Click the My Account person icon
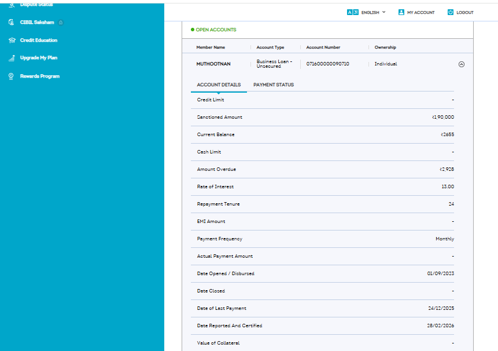This screenshot has width=498, height=351. pyautogui.click(x=401, y=12)
